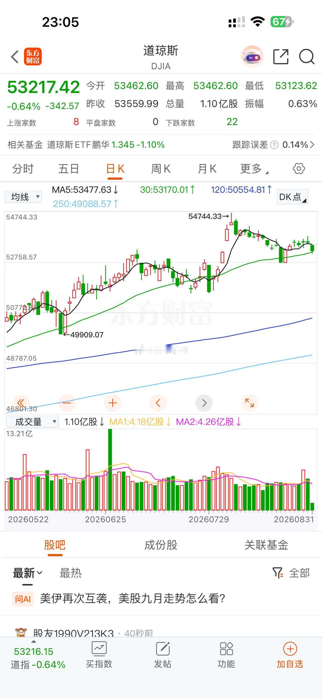Tap the battery indicator in status bar

tap(282, 22)
